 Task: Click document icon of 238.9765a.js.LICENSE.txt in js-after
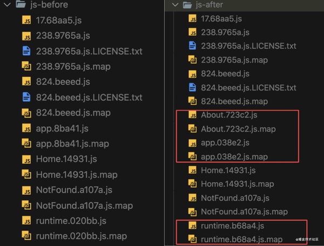coord(192,46)
